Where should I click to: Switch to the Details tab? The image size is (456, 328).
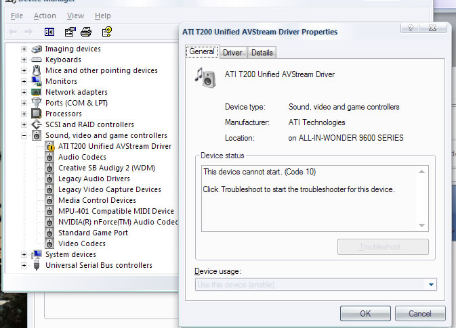[x=262, y=53]
